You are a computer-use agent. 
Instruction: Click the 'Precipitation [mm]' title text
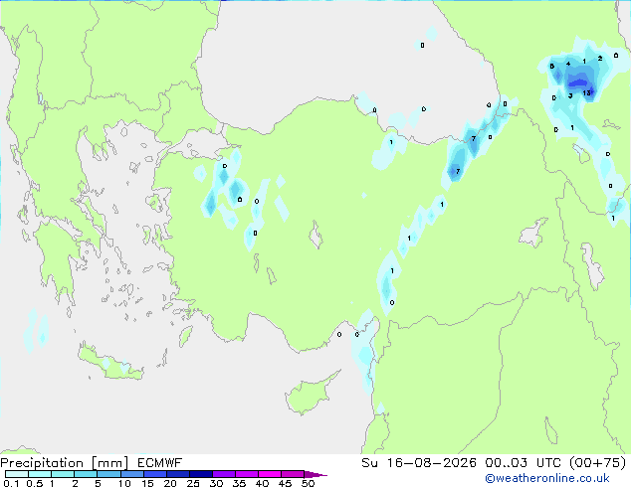tap(65, 463)
